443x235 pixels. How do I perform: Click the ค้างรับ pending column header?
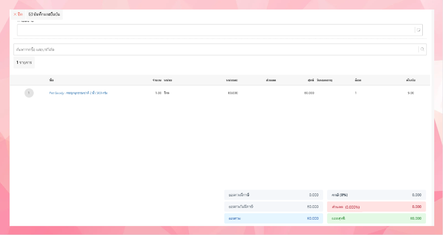411,80
